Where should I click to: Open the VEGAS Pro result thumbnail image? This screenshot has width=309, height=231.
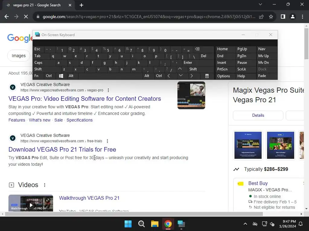click(191, 95)
